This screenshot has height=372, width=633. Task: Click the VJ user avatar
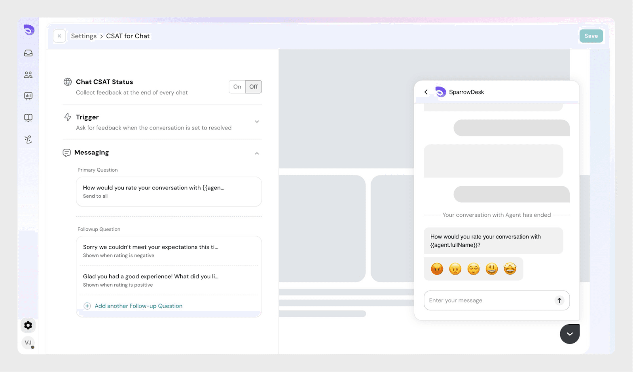coord(28,343)
